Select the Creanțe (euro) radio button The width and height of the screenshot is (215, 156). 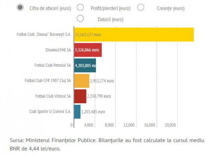(141, 7)
